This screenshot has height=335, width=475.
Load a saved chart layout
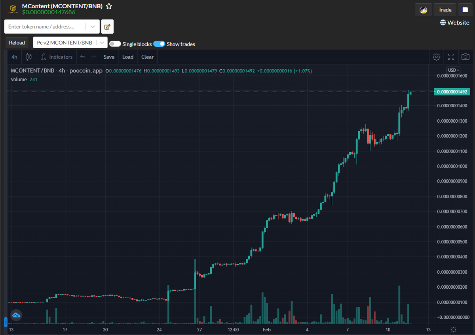[128, 57]
